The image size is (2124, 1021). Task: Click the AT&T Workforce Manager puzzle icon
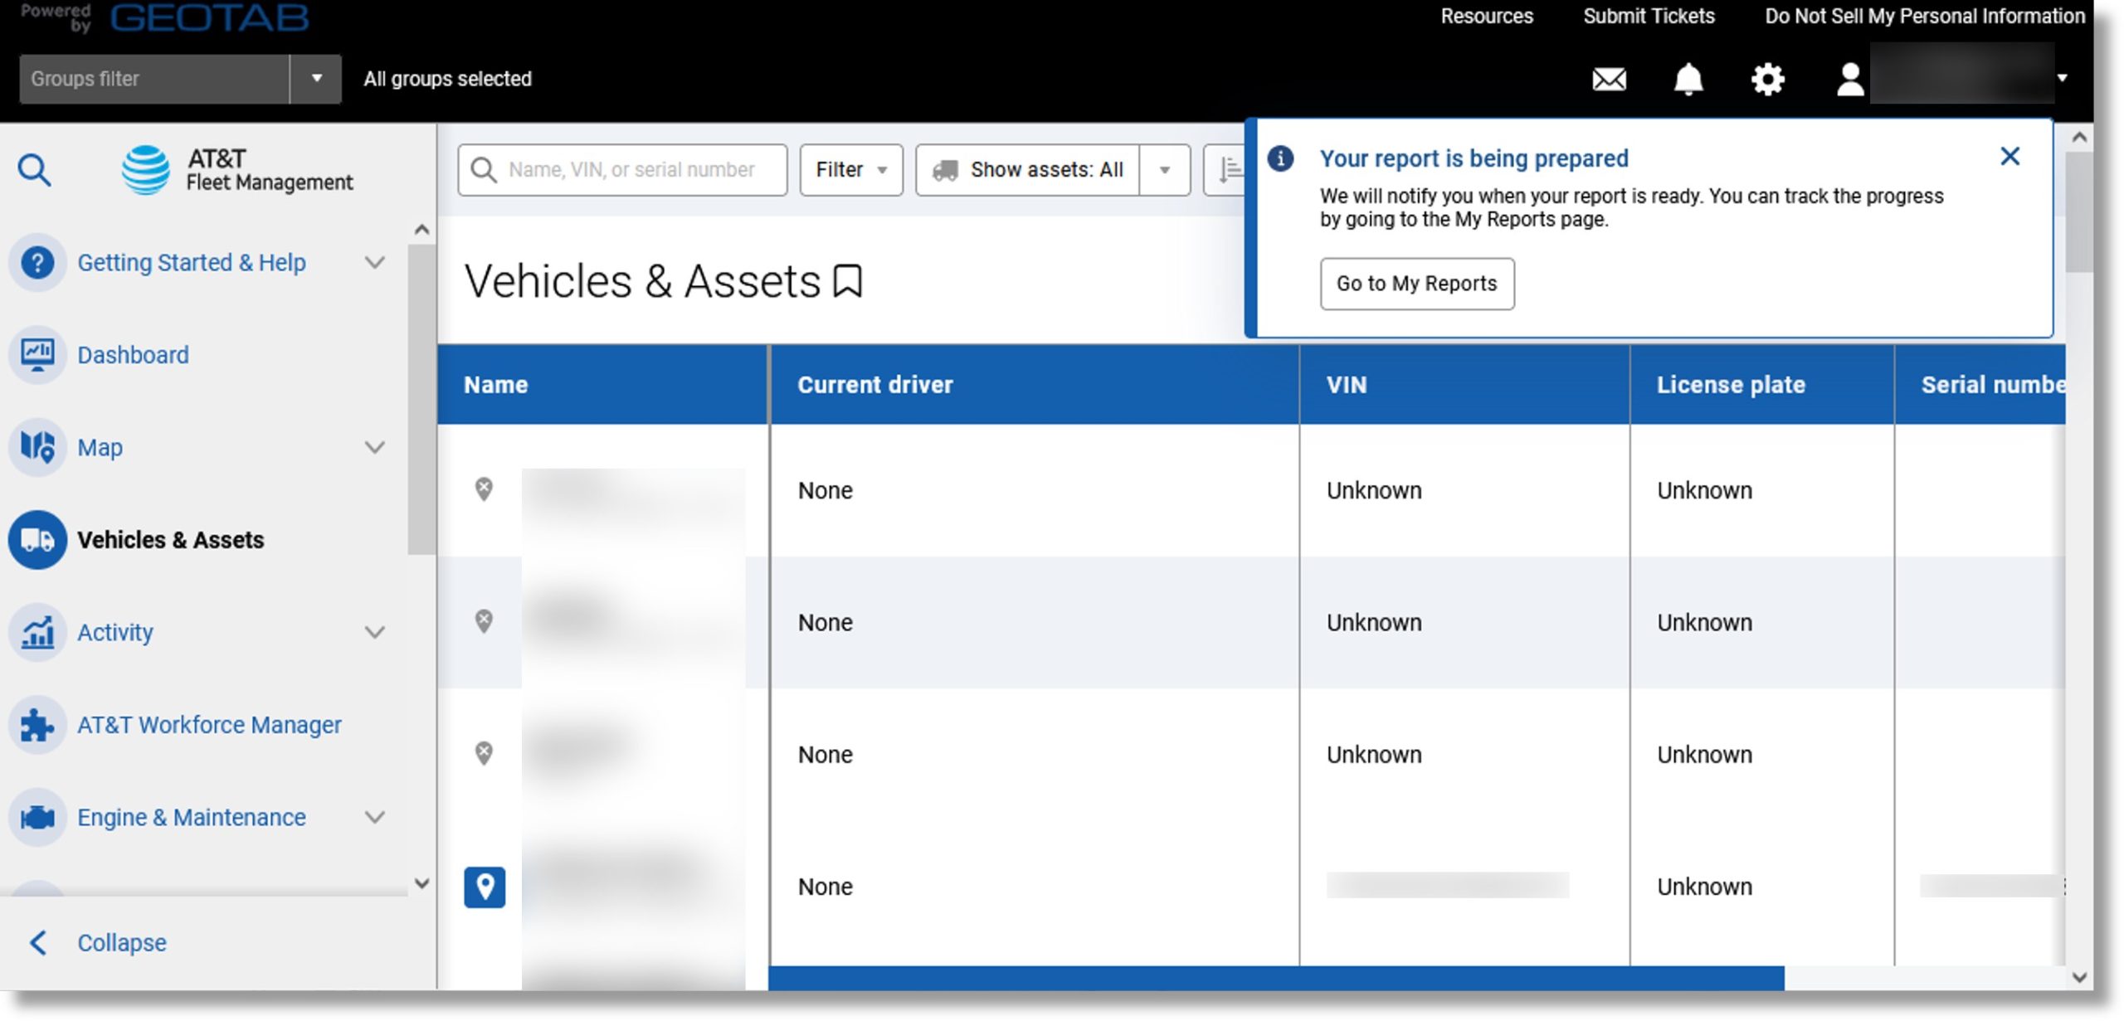(37, 723)
